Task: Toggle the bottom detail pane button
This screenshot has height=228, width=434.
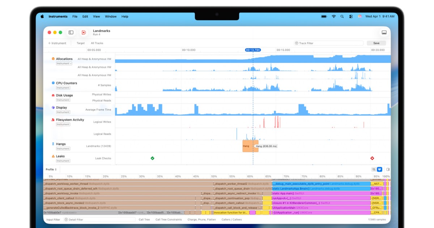Action: pyautogui.click(x=384, y=33)
